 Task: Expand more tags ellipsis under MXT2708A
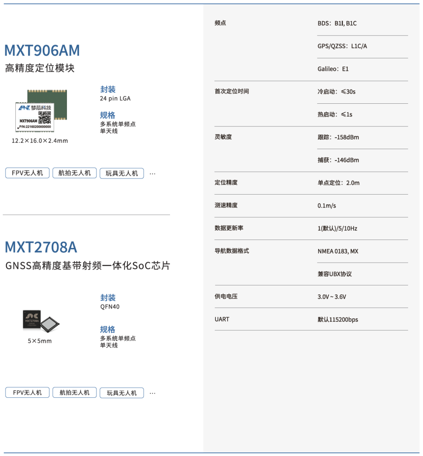click(152, 393)
